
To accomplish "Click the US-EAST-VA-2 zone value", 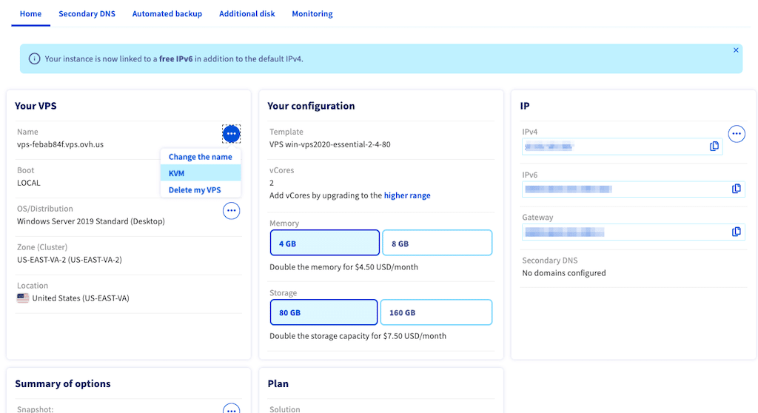I will pos(70,260).
